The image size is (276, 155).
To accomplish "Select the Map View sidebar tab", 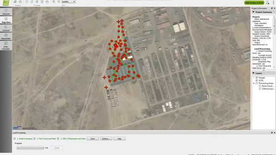I will click(x=6, y=20).
